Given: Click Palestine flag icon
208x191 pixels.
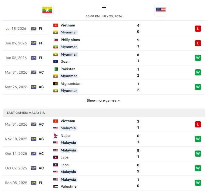Looking at the screenshot, I should coord(56,186).
